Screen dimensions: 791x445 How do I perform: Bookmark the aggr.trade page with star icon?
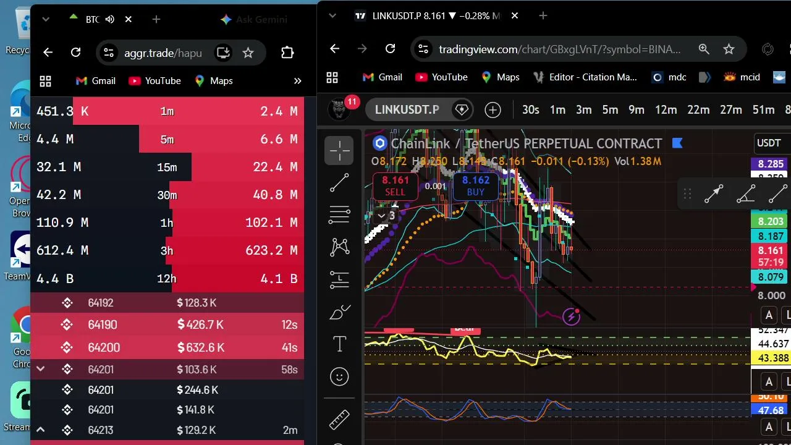[x=248, y=53]
